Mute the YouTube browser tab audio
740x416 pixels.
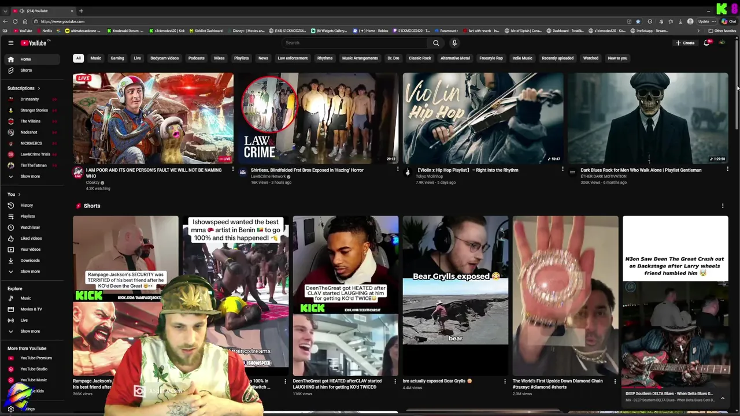(x=22, y=11)
